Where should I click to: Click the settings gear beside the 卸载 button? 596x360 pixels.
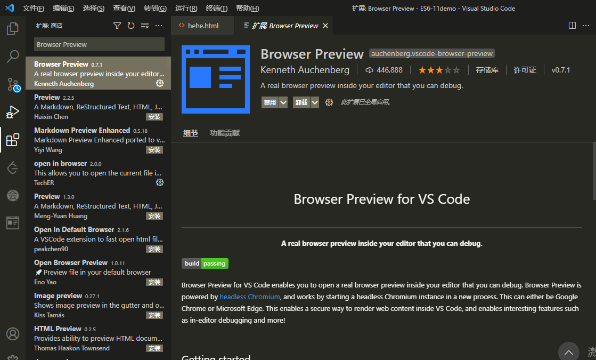(329, 102)
